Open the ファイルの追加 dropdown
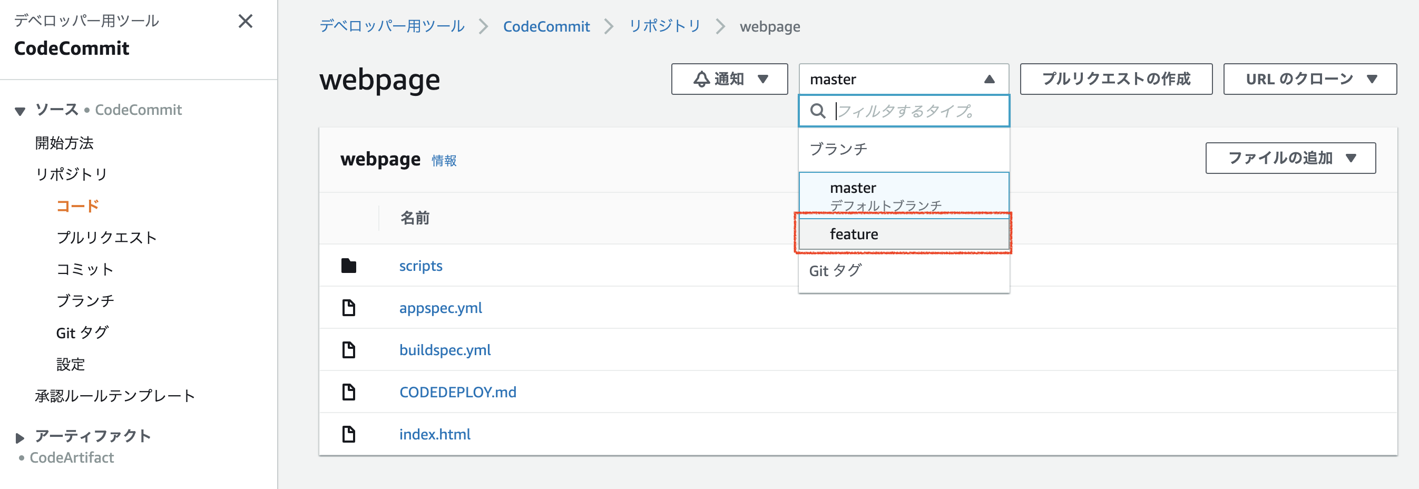 pos(1290,158)
